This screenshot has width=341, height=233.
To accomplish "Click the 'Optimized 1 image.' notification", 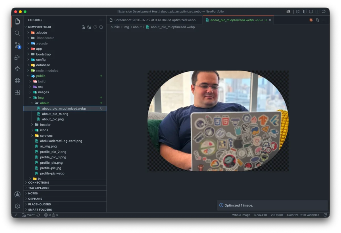I will (272, 205).
